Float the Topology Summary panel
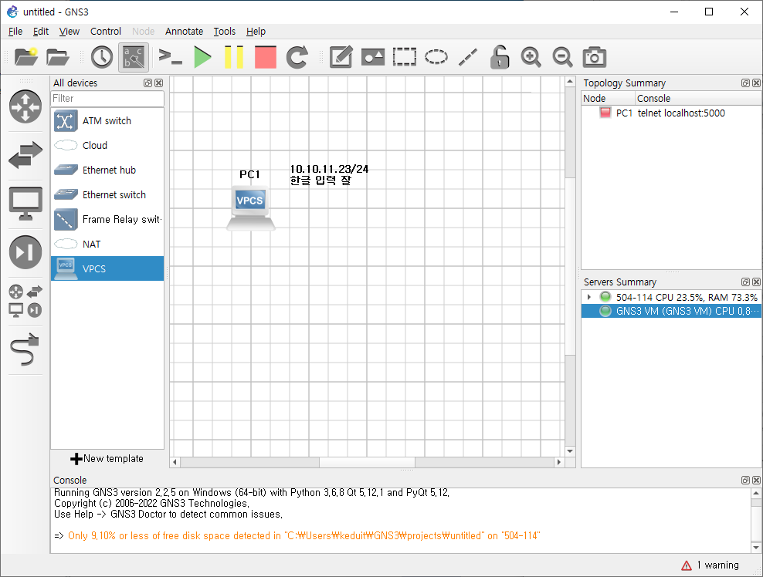763x577 pixels. click(x=745, y=83)
